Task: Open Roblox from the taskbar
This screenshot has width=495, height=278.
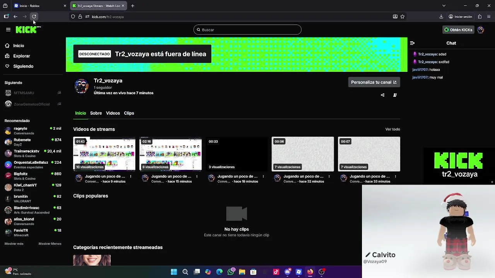Action: pos(299,272)
